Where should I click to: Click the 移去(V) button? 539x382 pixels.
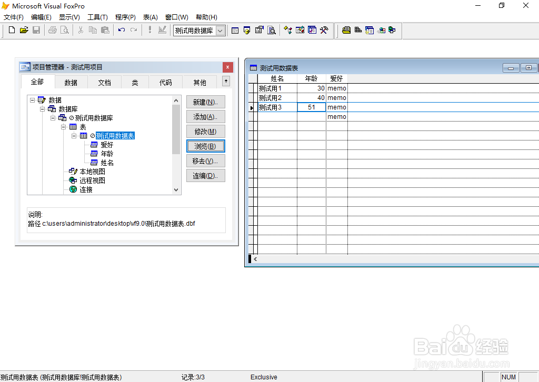pos(206,161)
